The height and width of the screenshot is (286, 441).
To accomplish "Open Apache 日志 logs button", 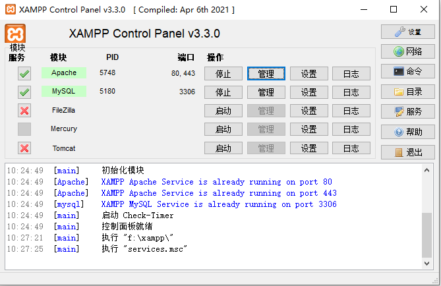I will tap(351, 73).
